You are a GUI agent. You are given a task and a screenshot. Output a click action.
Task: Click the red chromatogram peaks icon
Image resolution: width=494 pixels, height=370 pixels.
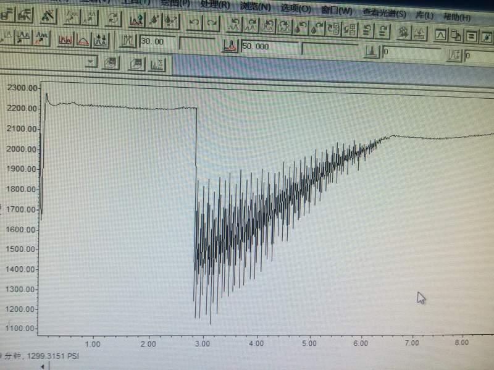65,39
